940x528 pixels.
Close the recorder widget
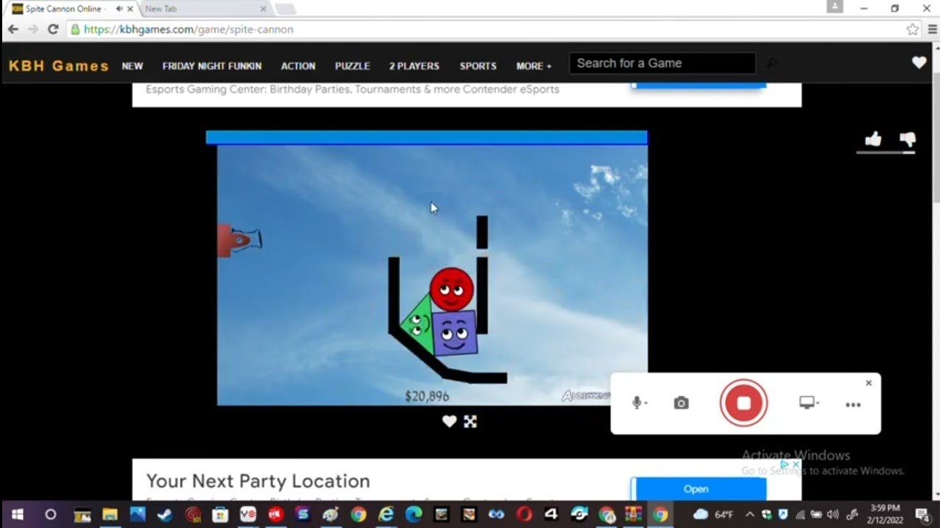(869, 383)
